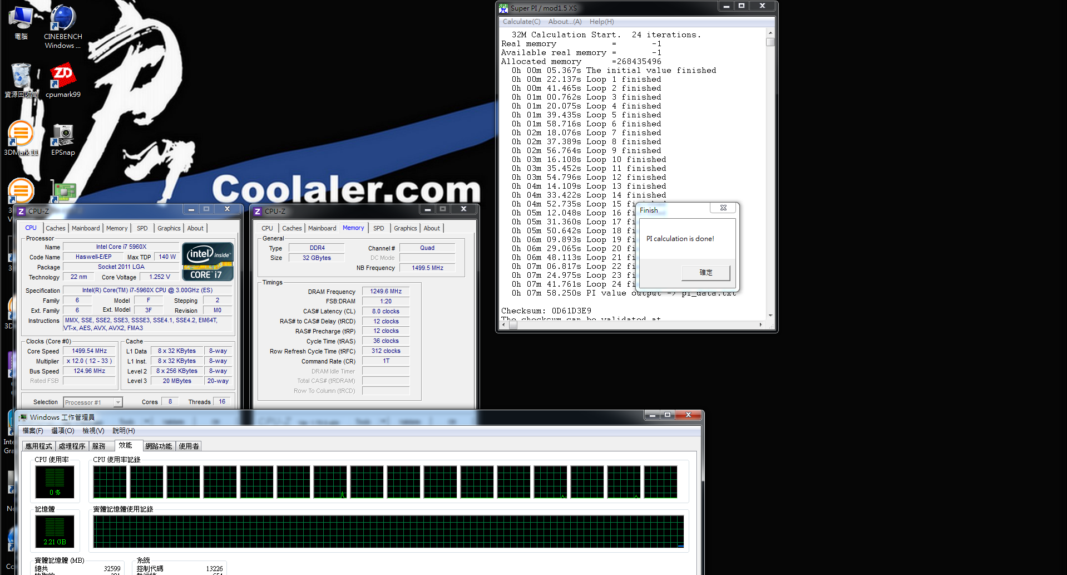Click the Intel Core i7 5960X name field

[121, 247]
